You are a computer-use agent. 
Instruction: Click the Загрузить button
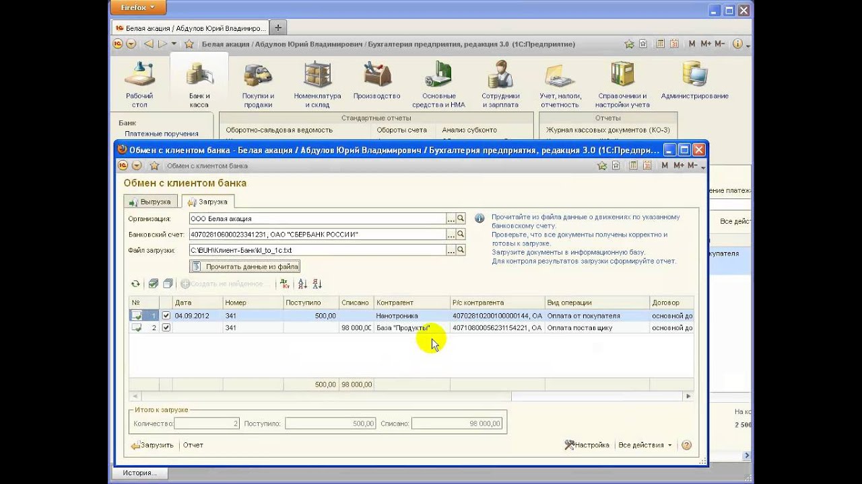[x=152, y=445]
